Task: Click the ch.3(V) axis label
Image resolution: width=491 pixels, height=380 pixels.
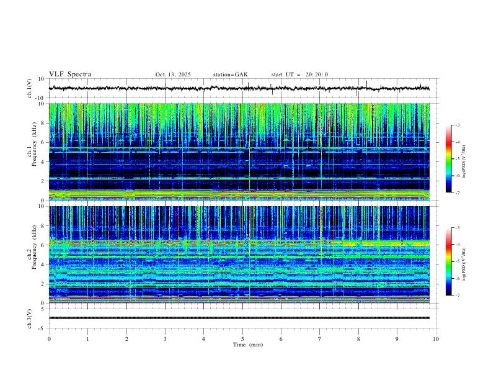Action: [x=30, y=319]
